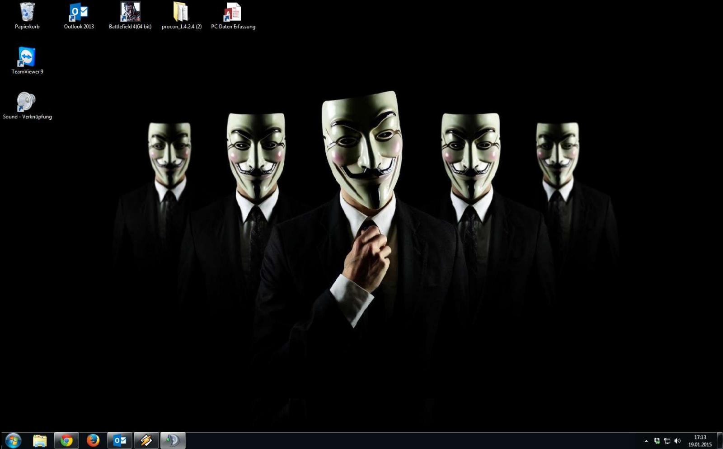Image resolution: width=723 pixels, height=449 pixels.
Task: Select the Battlefield 4 (64 bit) desktop shortcut
Action: (x=130, y=16)
